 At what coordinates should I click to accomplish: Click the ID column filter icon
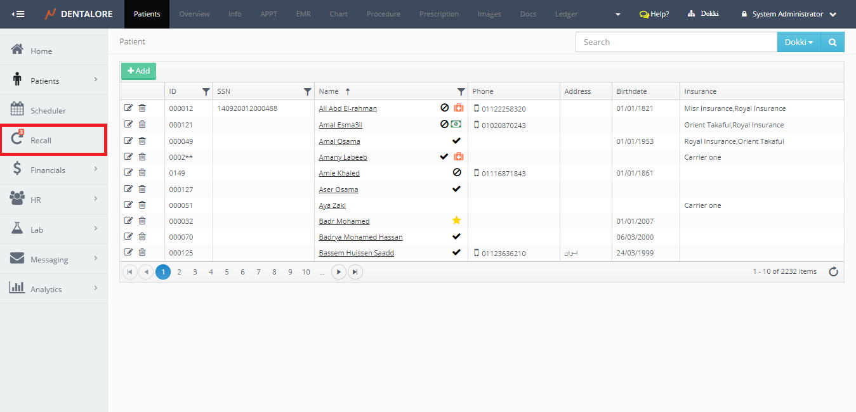coord(206,92)
